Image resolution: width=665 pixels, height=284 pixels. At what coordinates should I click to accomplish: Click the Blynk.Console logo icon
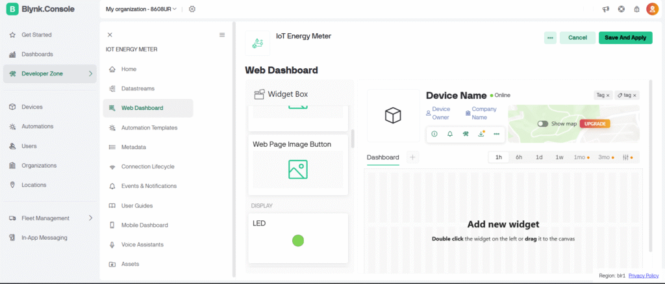point(12,9)
